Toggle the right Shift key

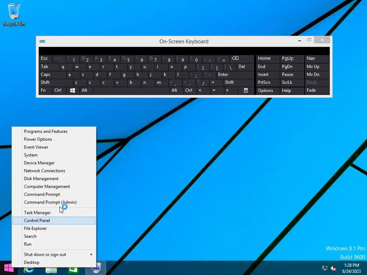pyautogui.click(x=238, y=82)
